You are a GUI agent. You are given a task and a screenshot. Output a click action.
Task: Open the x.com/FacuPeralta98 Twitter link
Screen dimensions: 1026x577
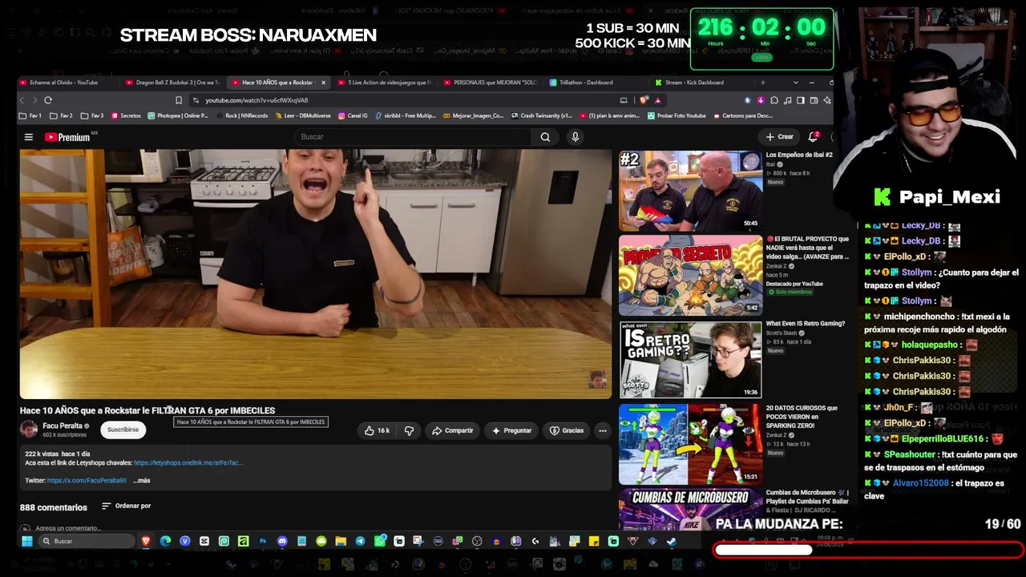point(87,481)
